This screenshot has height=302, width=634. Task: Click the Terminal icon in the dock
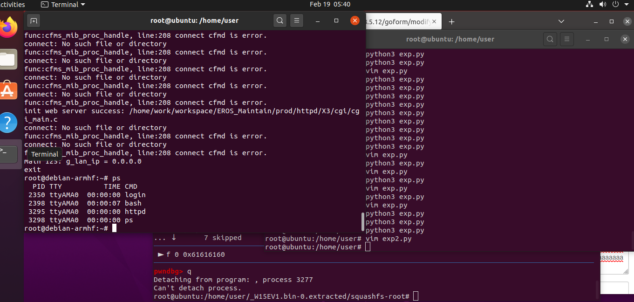(x=8, y=154)
